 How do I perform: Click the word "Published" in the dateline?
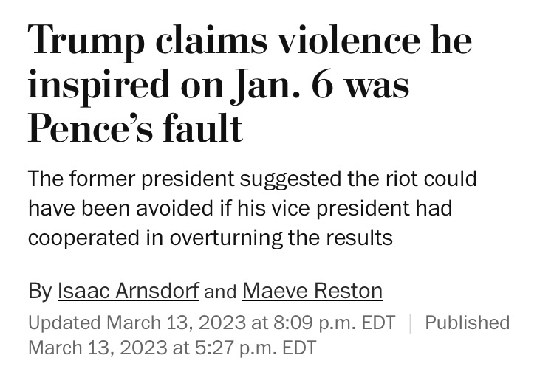468,323
